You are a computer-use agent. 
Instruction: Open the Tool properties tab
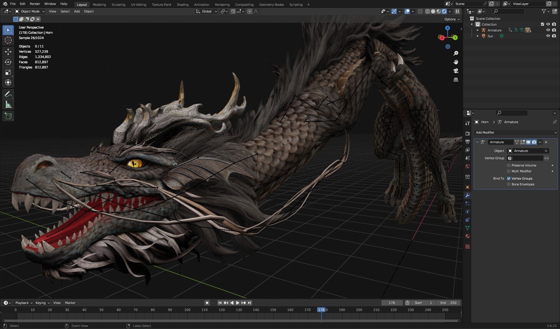[468, 123]
